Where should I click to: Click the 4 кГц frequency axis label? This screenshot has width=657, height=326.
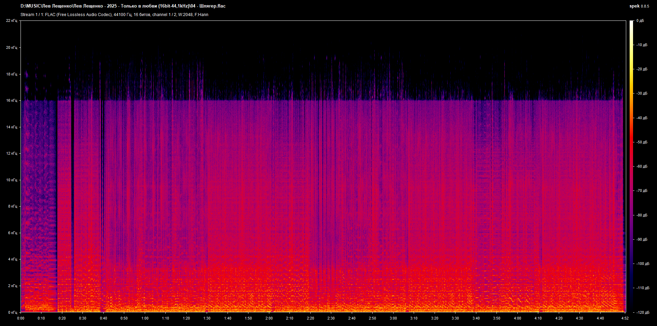[12, 259]
